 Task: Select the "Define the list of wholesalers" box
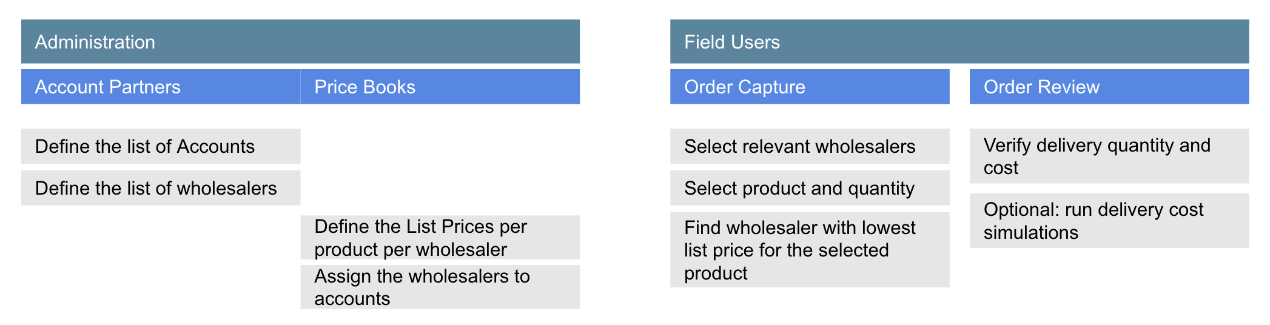(x=161, y=188)
